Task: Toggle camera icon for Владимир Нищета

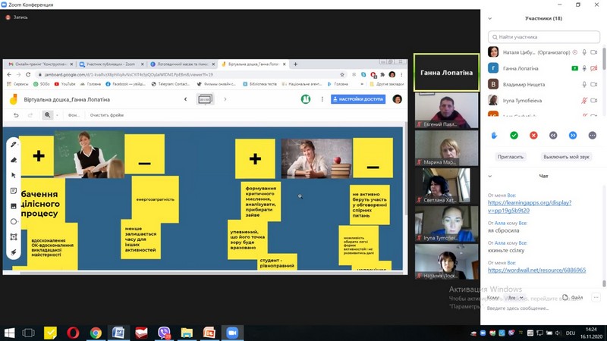Action: tap(594, 84)
